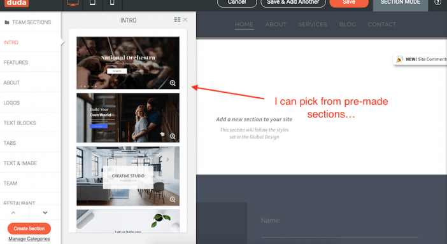Click the help question mark icon

point(438,3)
